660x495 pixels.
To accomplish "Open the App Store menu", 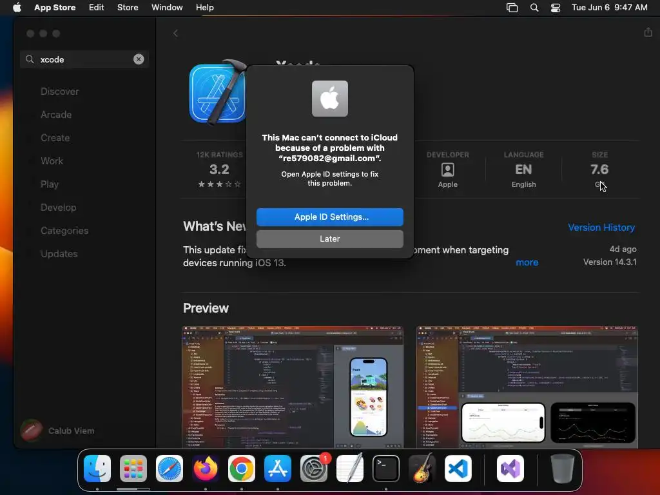I will [x=55, y=8].
